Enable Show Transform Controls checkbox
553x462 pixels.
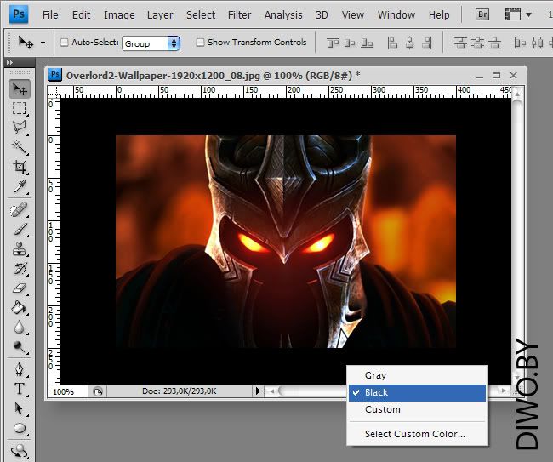point(200,43)
